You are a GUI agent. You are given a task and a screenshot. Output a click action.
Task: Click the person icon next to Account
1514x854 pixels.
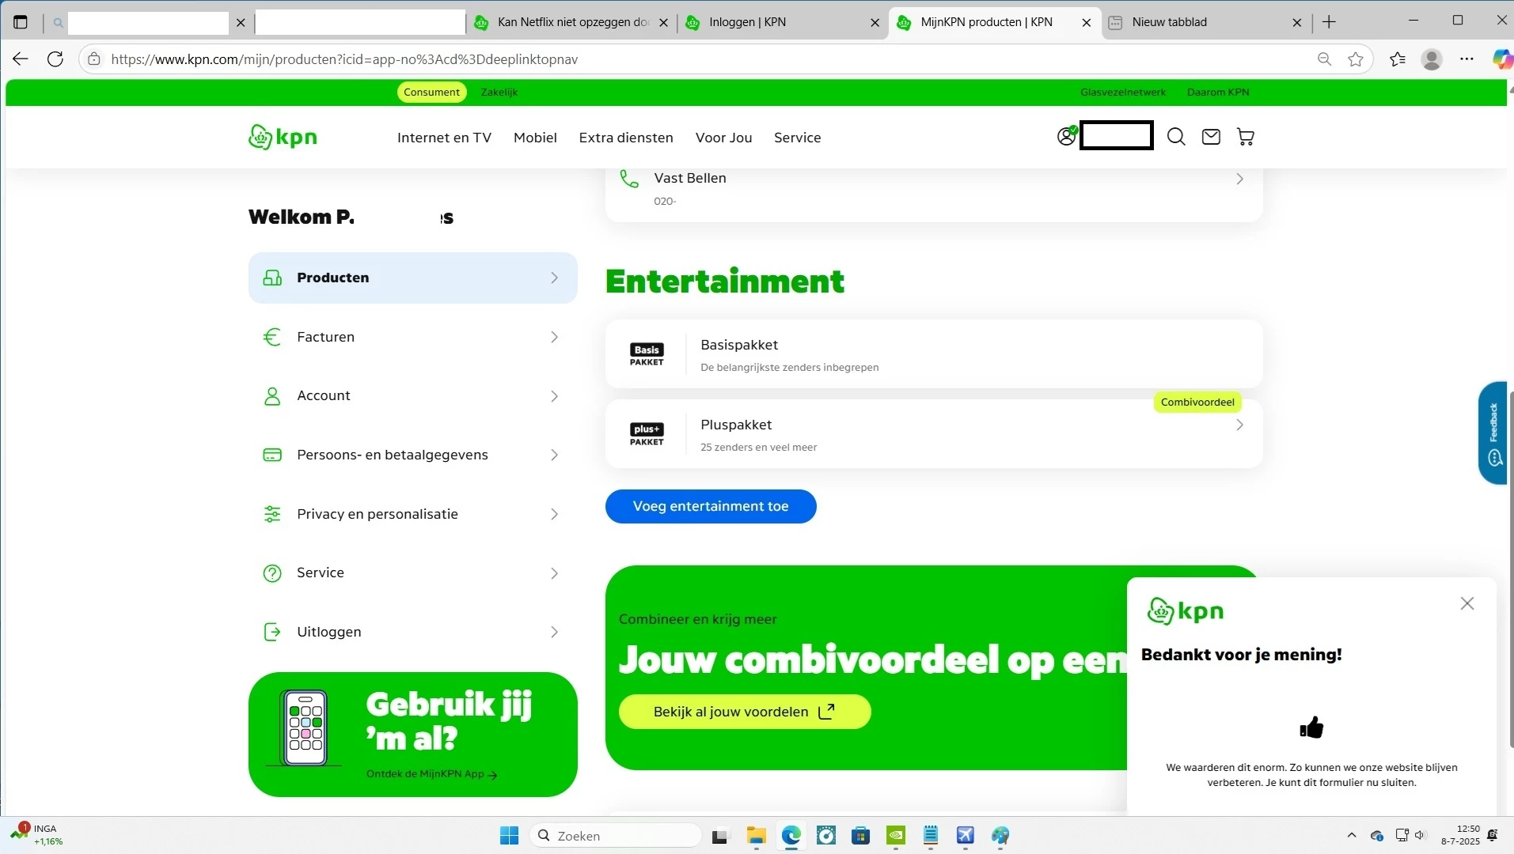point(272,396)
